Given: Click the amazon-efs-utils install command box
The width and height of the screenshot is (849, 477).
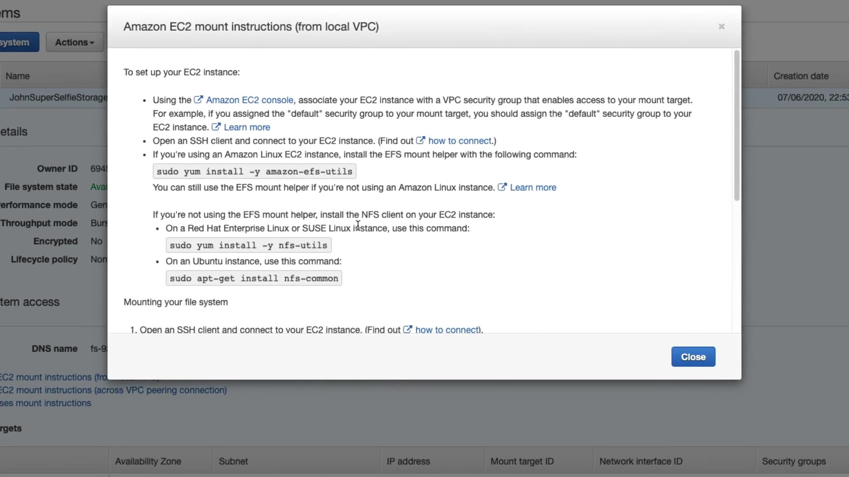Looking at the screenshot, I should coord(254,171).
